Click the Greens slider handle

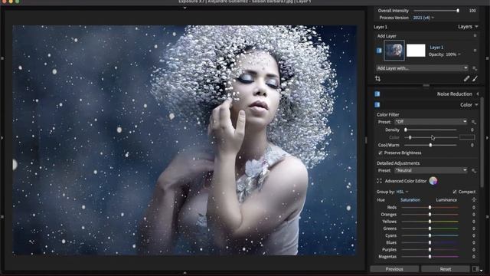click(430, 228)
